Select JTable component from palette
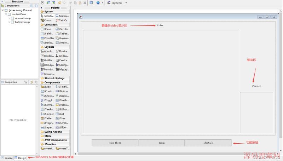 (x=47, y=119)
